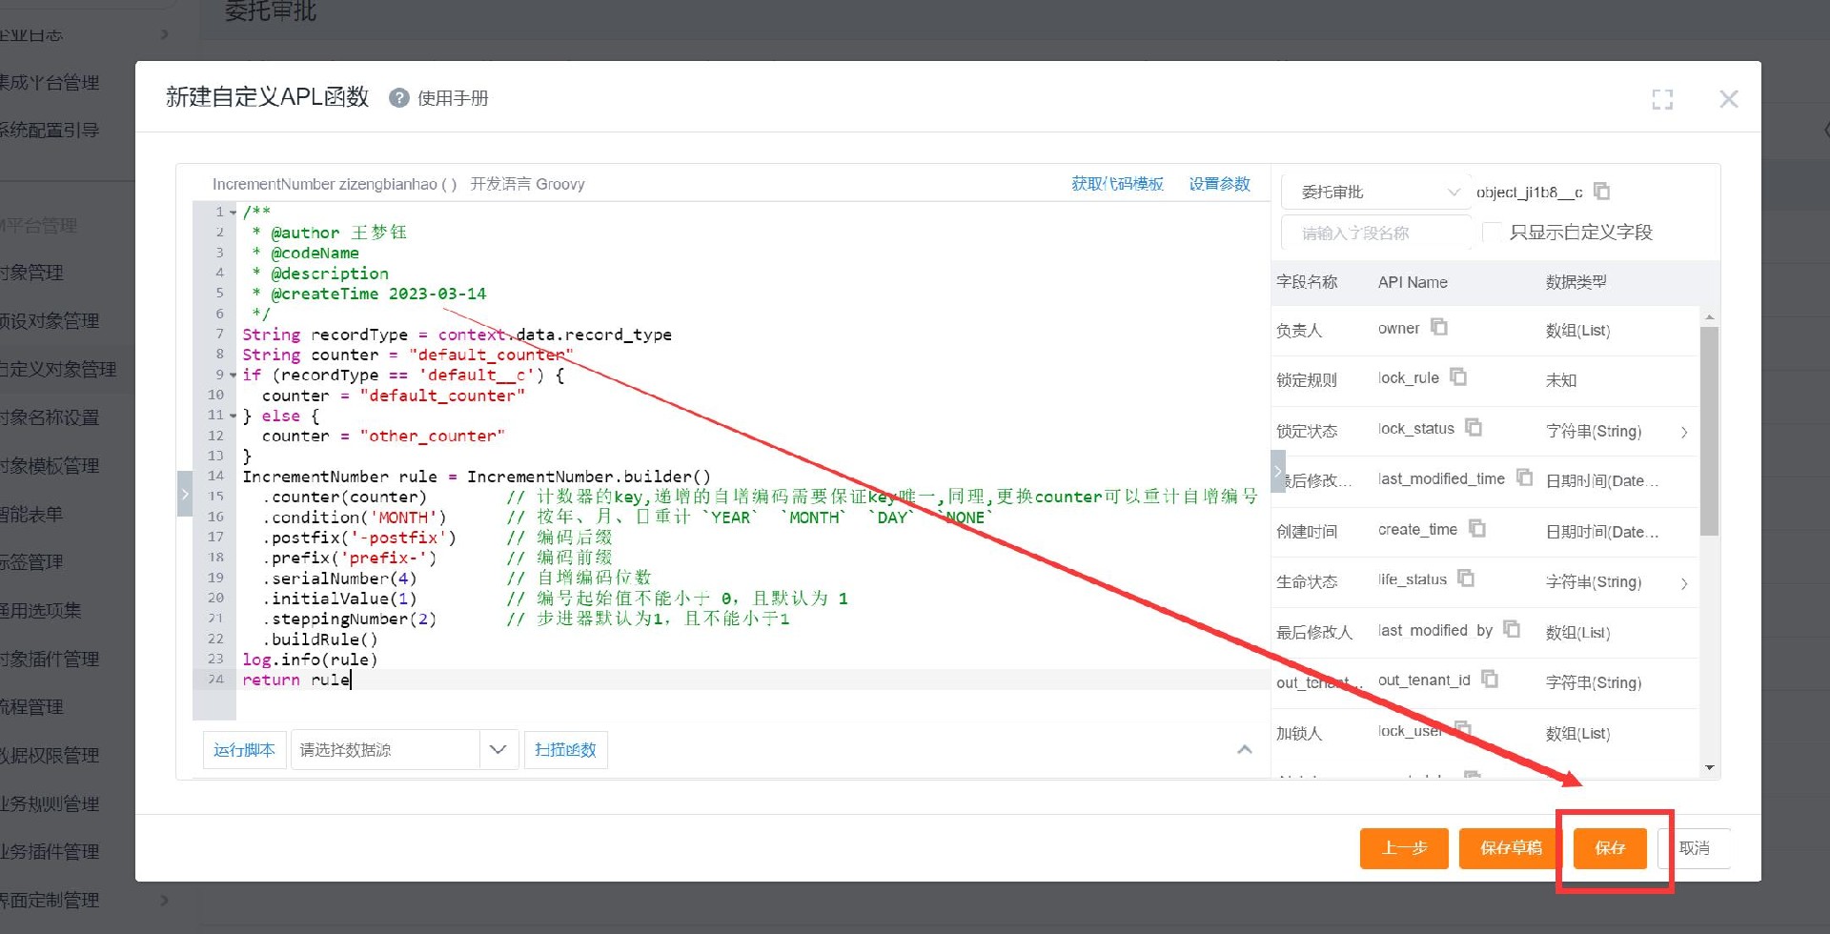Image resolution: width=1830 pixels, height=934 pixels.
Task: Expand the 界面定制管理 sidebar item arrow
Action: click(x=164, y=900)
